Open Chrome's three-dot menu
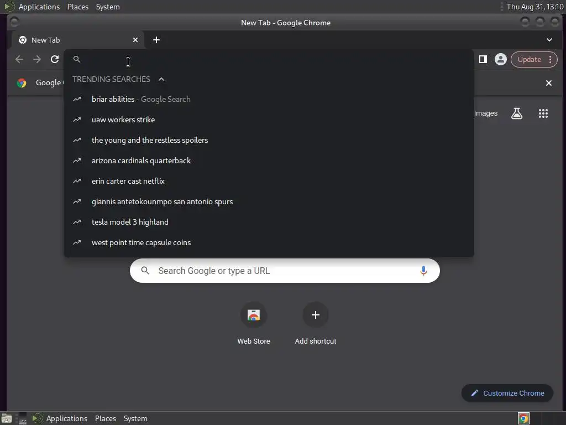The image size is (566, 425). click(550, 59)
